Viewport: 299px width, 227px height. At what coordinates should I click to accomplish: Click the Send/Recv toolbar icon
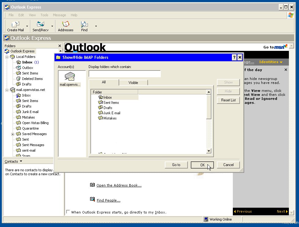(x=40, y=24)
